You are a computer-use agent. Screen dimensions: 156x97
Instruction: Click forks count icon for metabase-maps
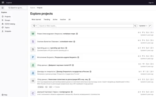144,33
